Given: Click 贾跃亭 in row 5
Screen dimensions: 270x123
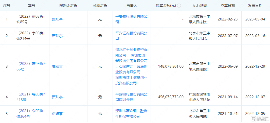Looking at the screenshot, I should [57, 114].
